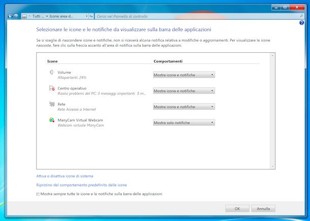Click the Tutti breadcrumb segment
310x221 pixels.
tap(38, 16)
